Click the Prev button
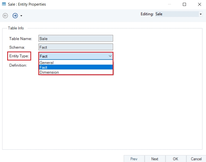206x162 pixels. click(134, 159)
